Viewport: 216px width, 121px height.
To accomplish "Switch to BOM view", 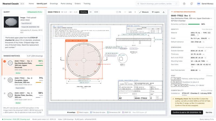I will pos(96,12).
